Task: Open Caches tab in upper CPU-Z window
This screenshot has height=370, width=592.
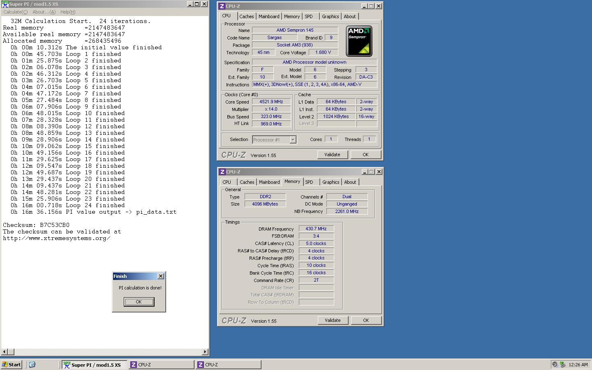Action: (247, 16)
